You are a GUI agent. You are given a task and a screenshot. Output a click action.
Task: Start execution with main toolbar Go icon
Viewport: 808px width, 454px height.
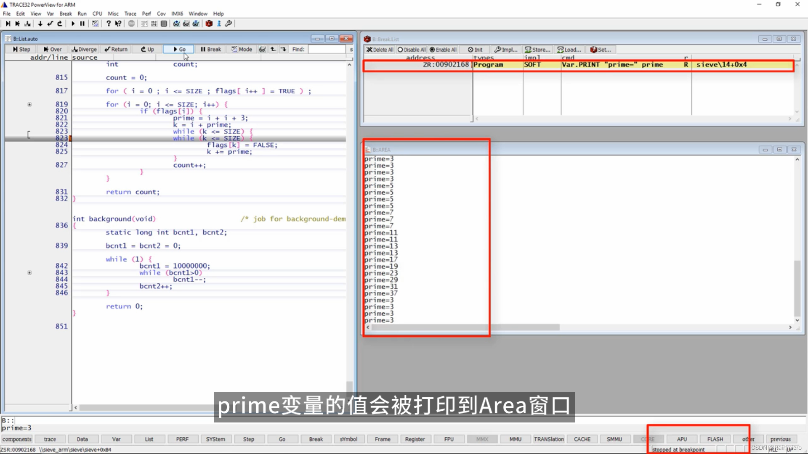[x=73, y=24]
